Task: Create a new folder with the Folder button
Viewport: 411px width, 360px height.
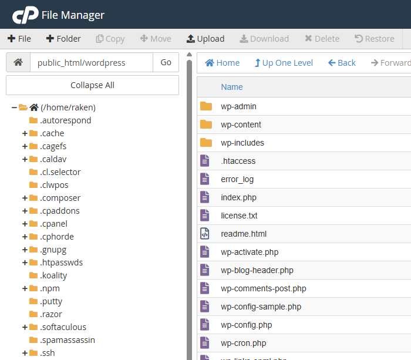Action: (63, 39)
